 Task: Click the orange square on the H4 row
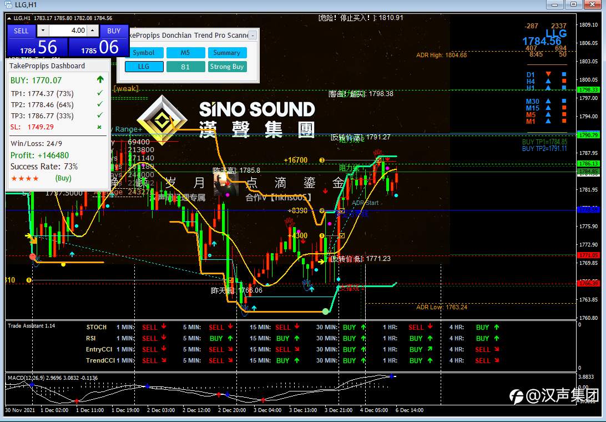tap(564, 81)
